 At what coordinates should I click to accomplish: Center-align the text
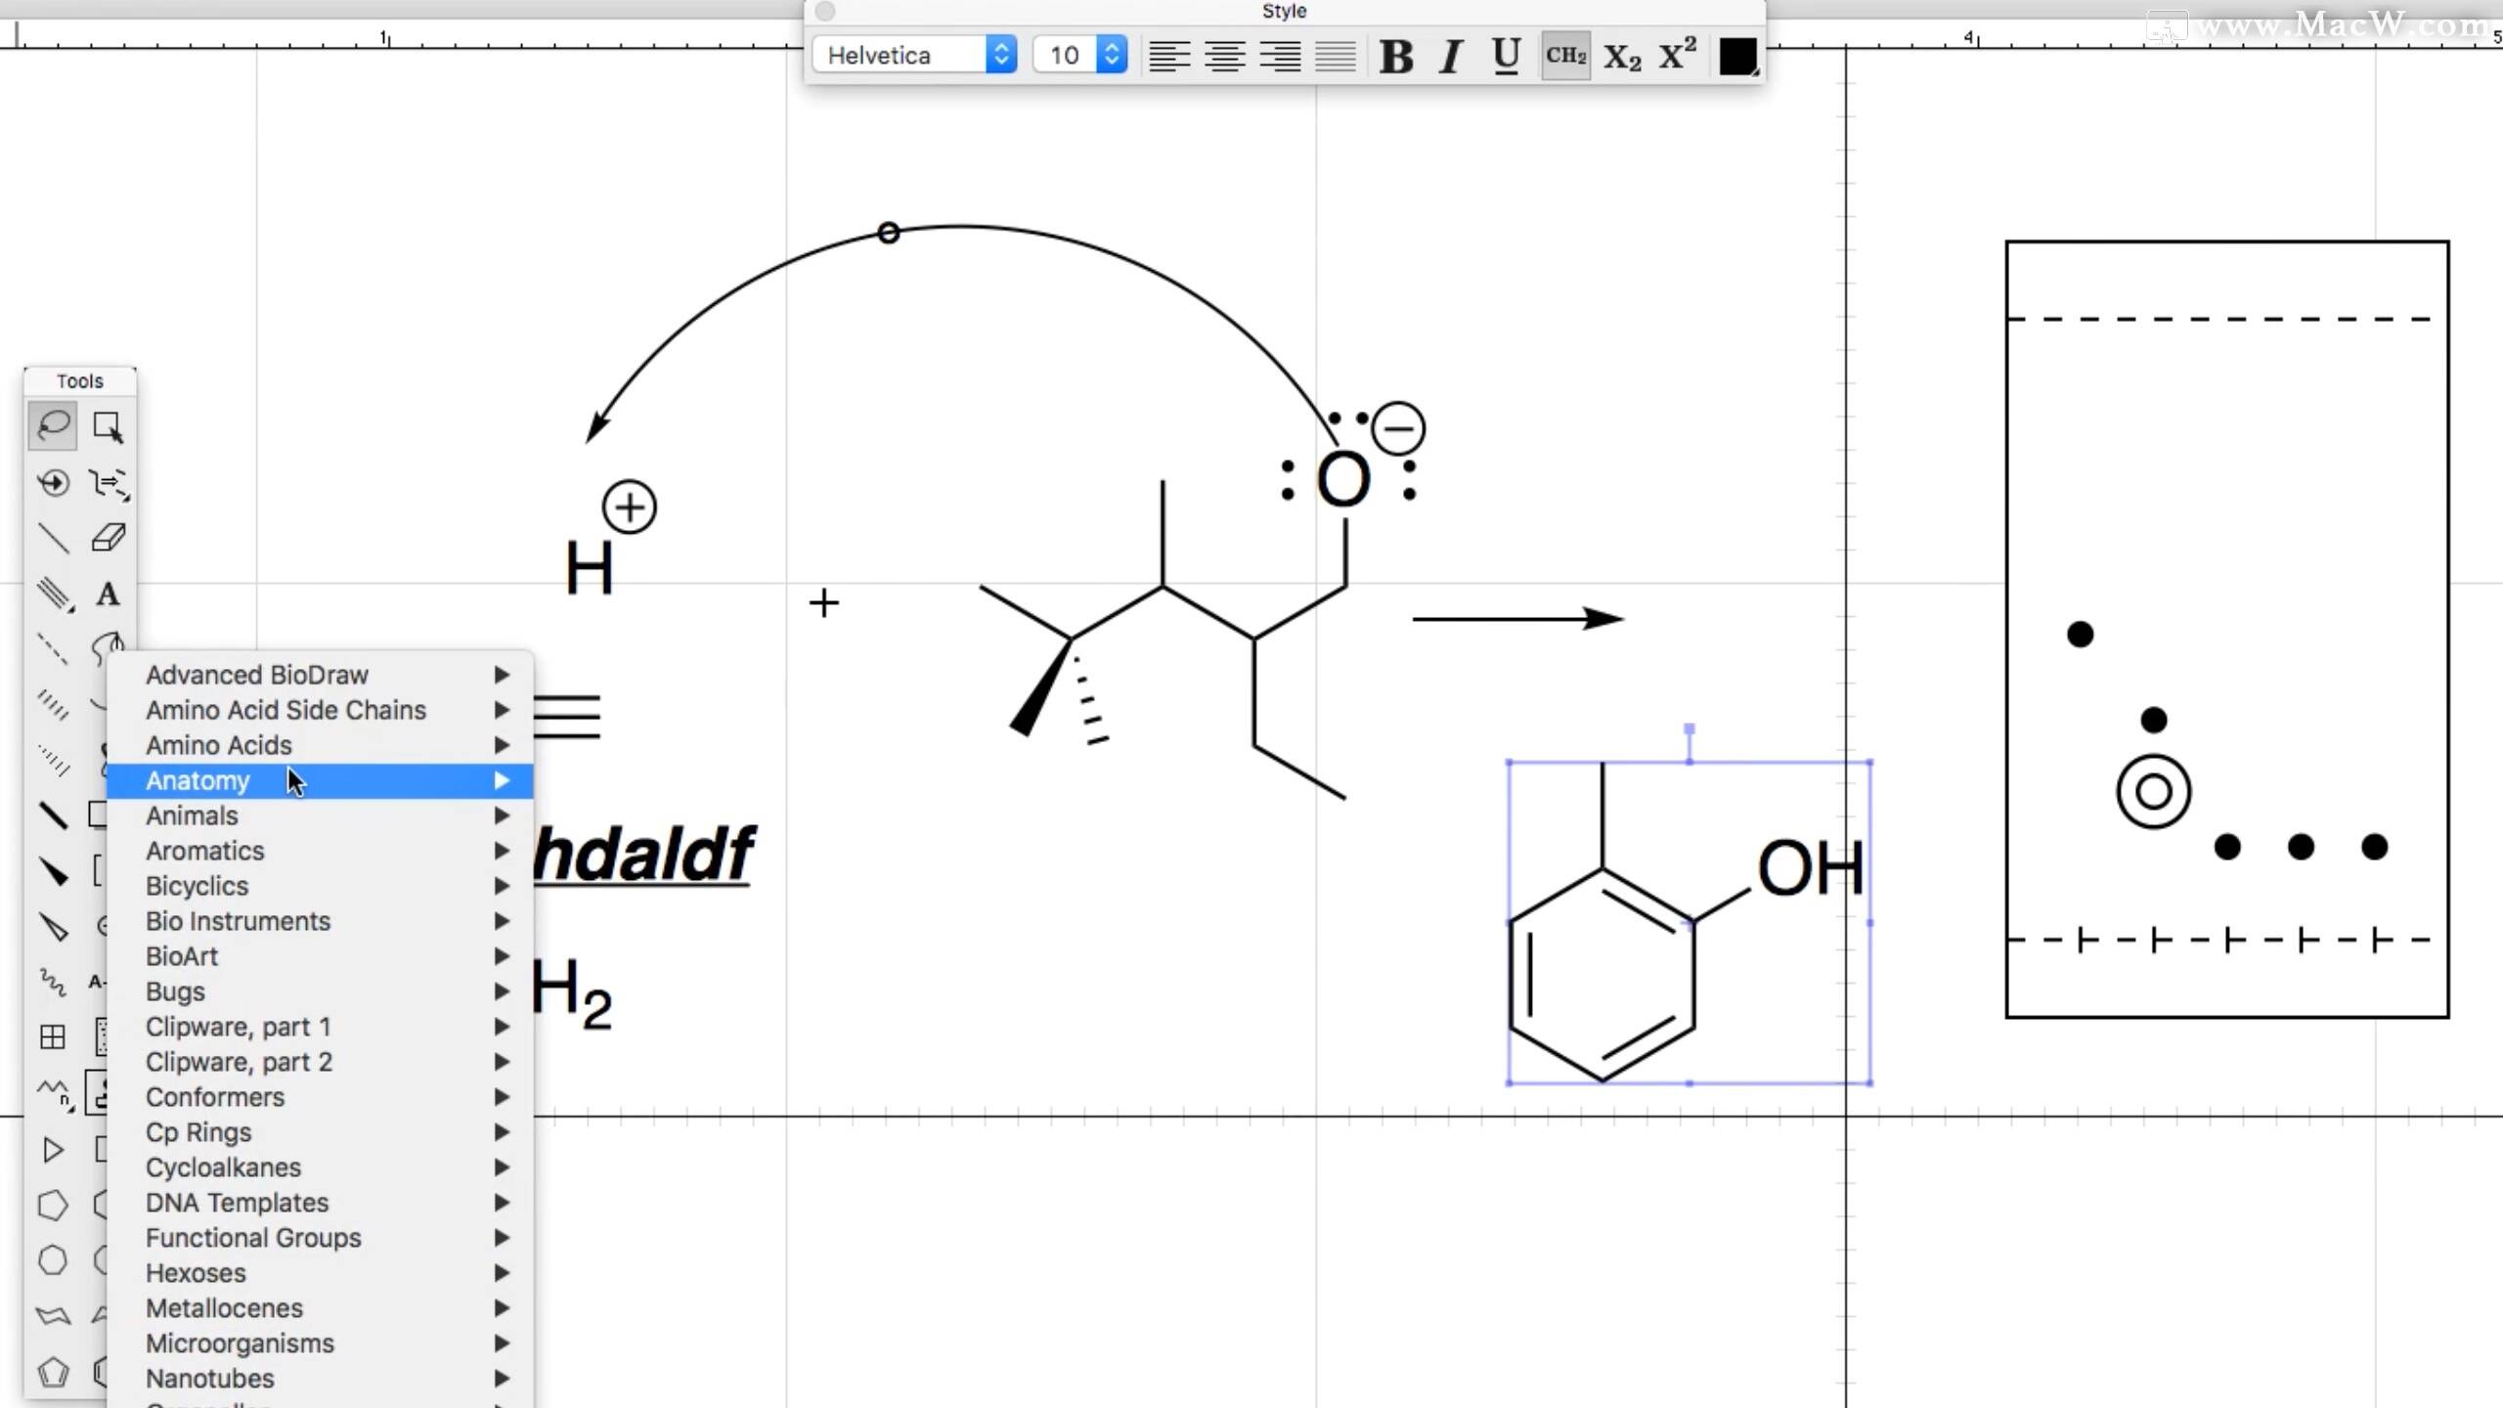click(x=1224, y=56)
